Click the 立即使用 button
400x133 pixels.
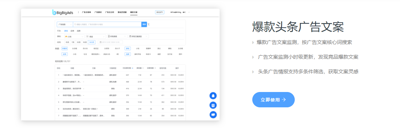click(x=273, y=100)
